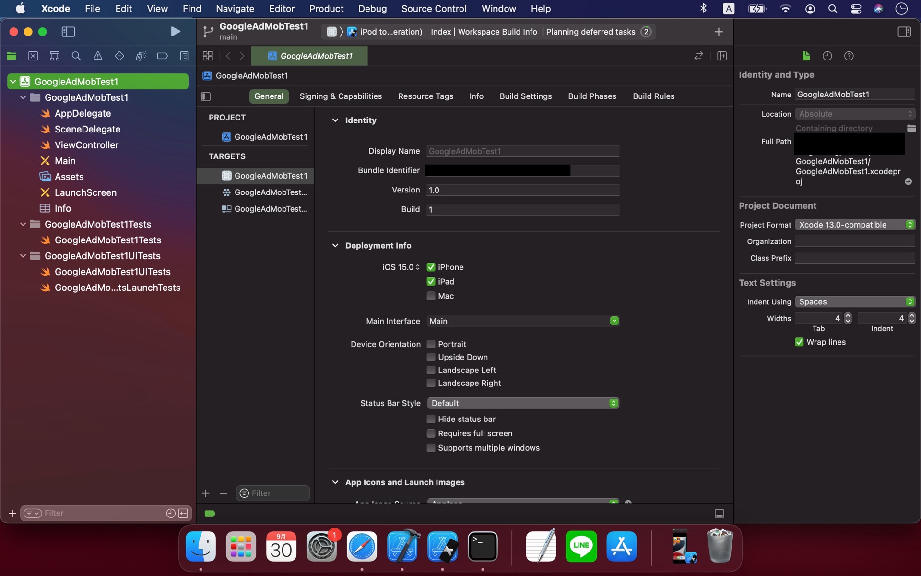Click the editor options swap arrows icon
The height and width of the screenshot is (576, 921).
click(x=698, y=56)
